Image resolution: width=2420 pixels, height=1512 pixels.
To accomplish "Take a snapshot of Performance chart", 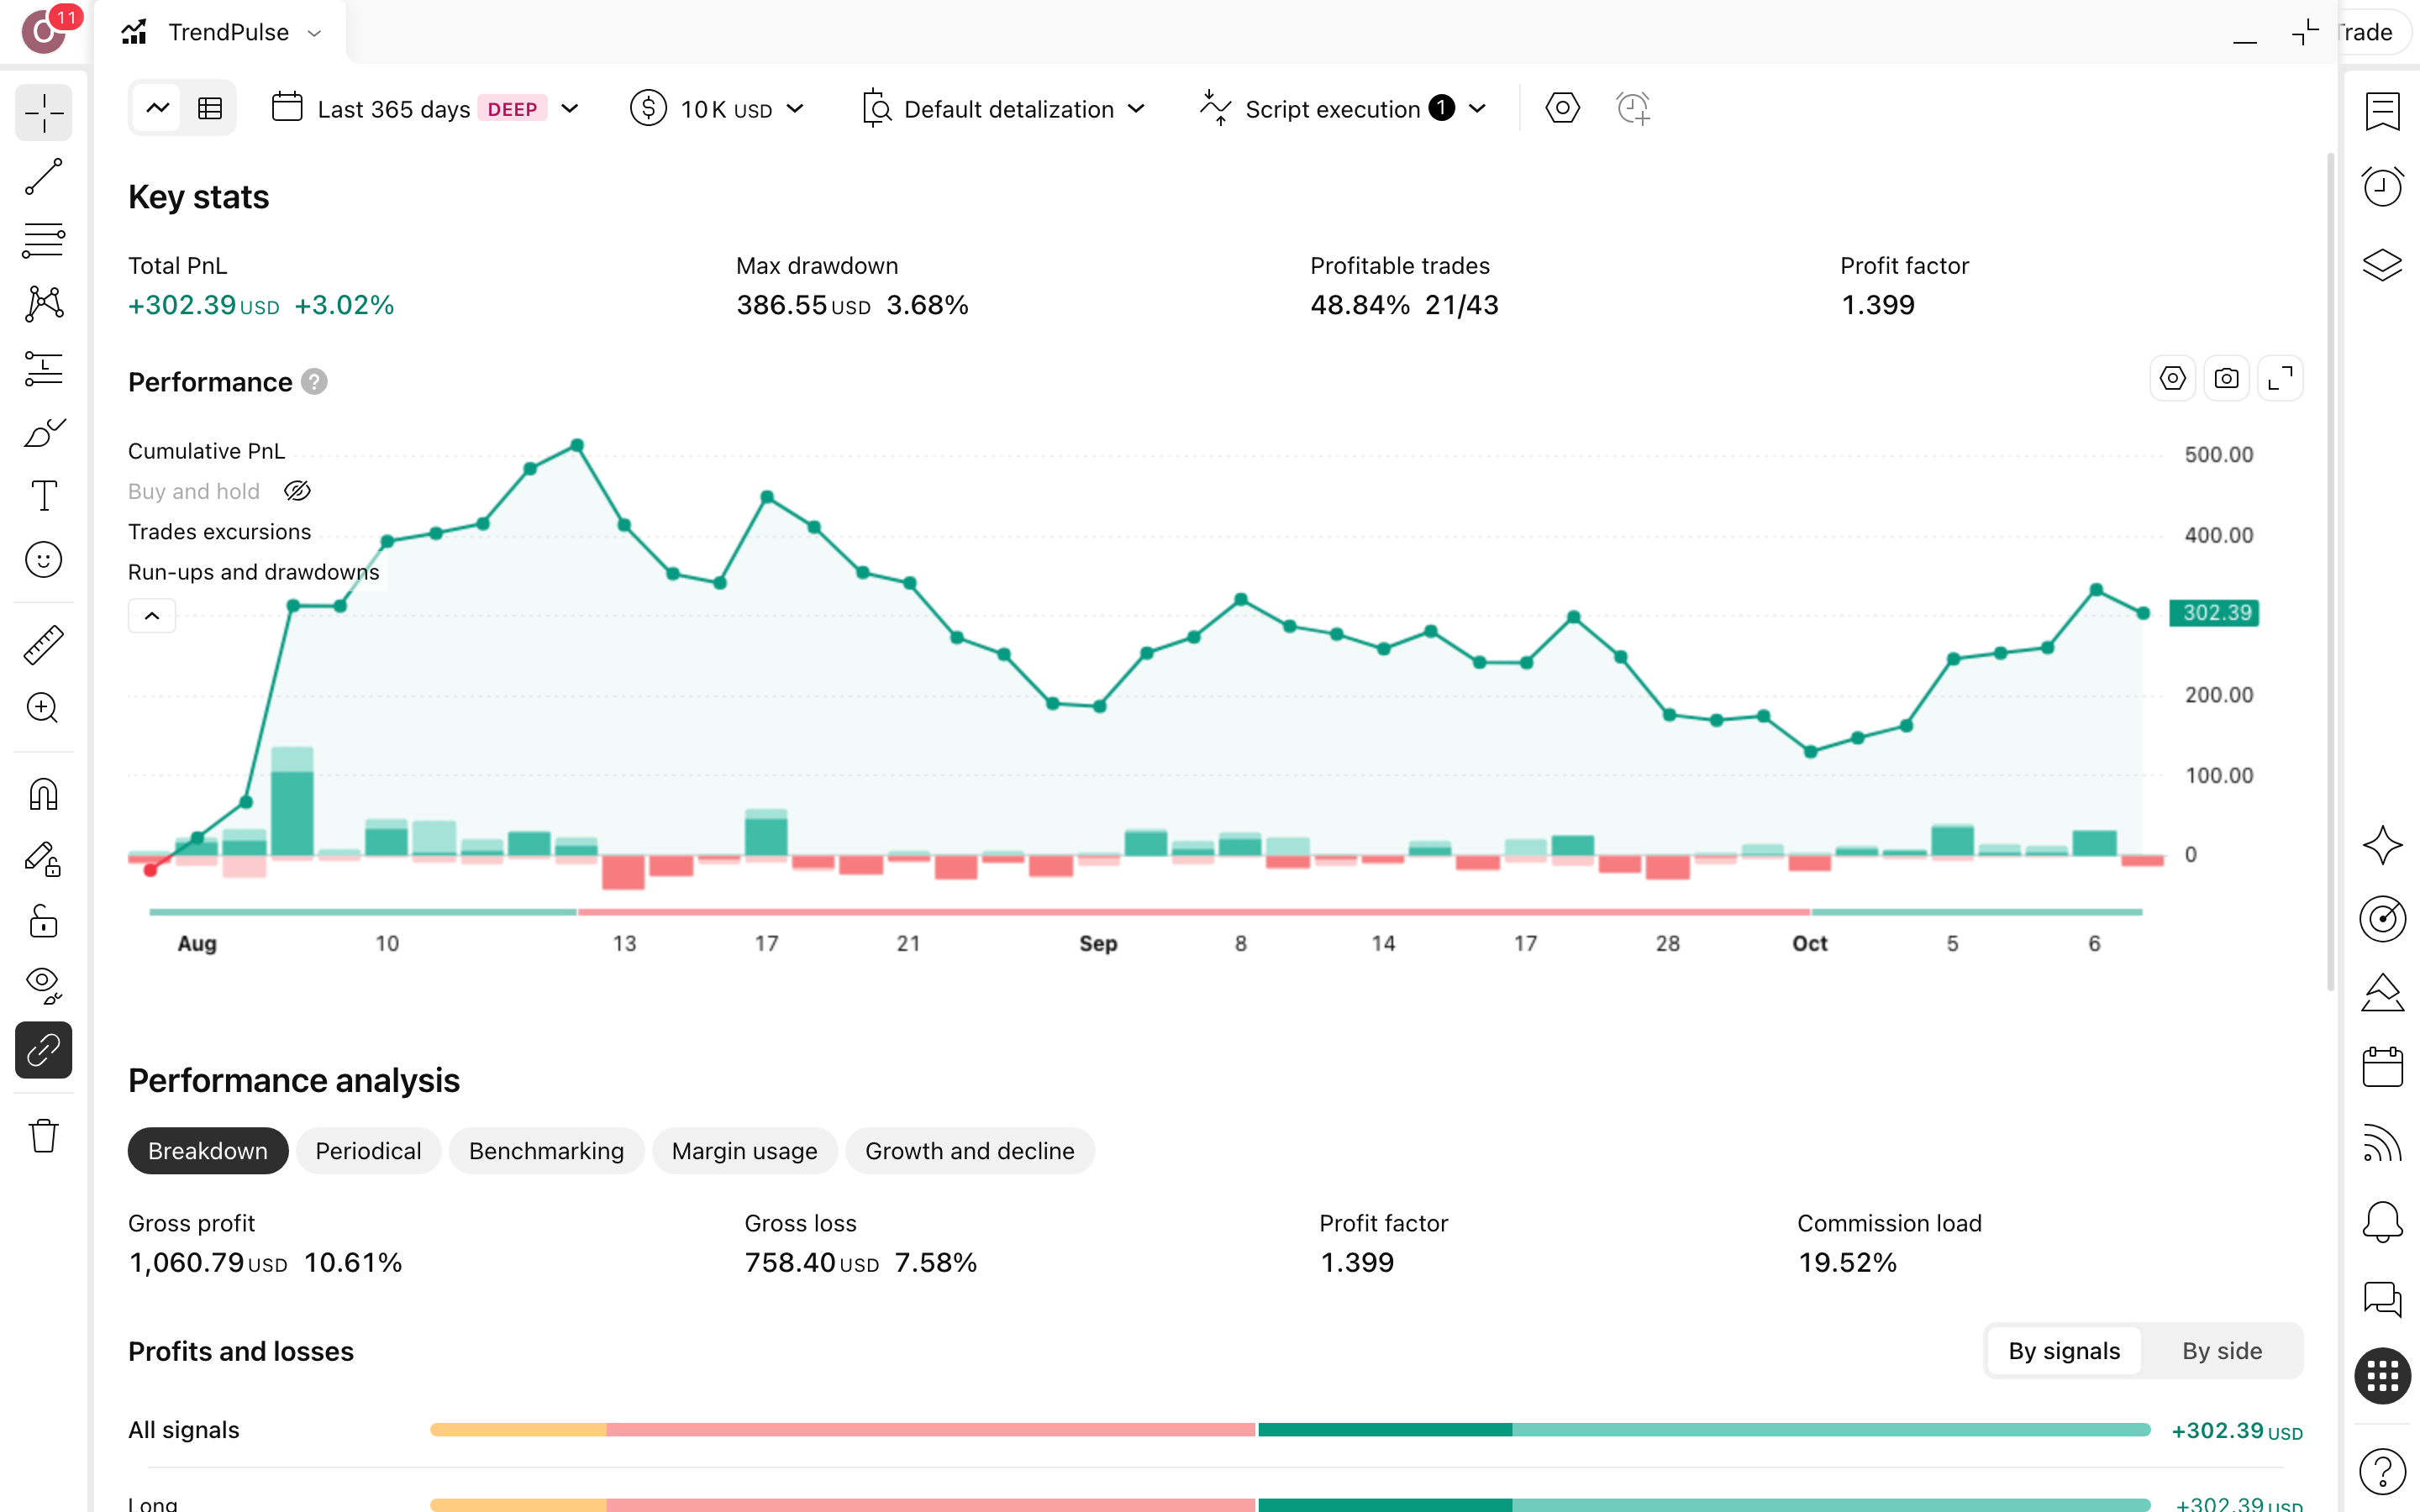I will coord(2226,379).
